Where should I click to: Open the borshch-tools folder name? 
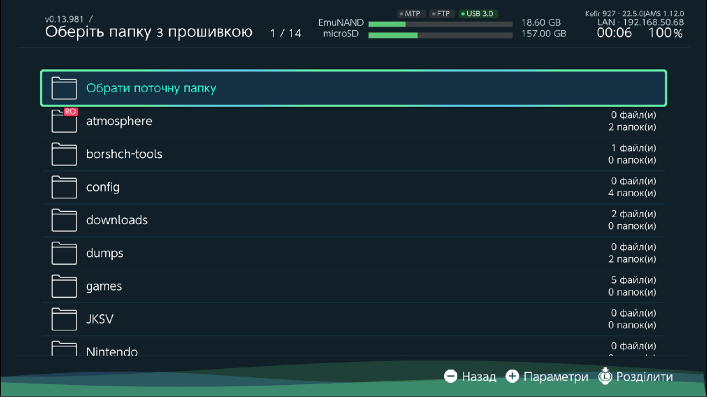coord(124,154)
